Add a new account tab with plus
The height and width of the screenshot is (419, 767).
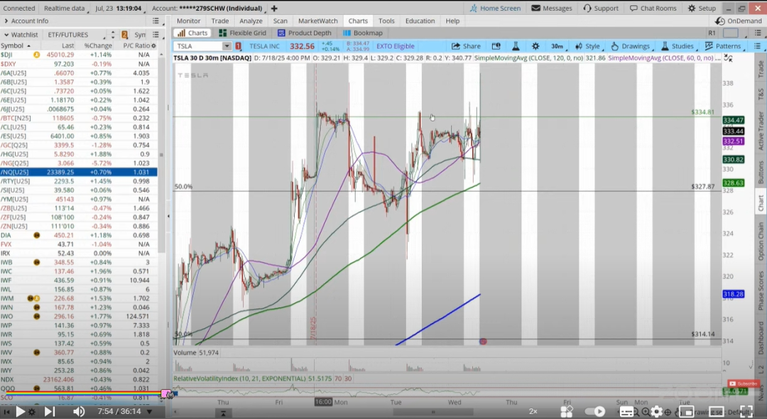tap(274, 9)
